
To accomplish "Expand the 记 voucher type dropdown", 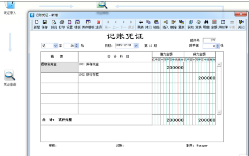I will [55, 45].
